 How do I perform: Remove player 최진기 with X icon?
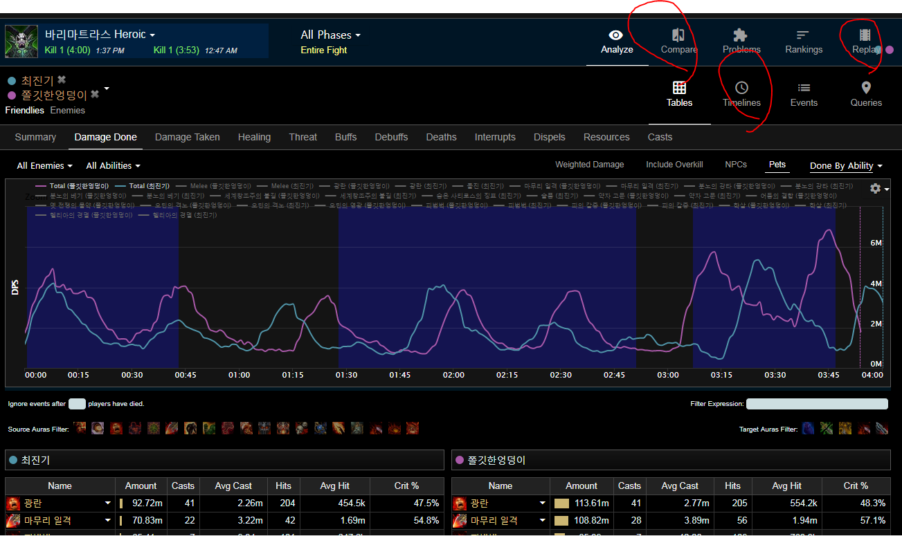[62, 80]
